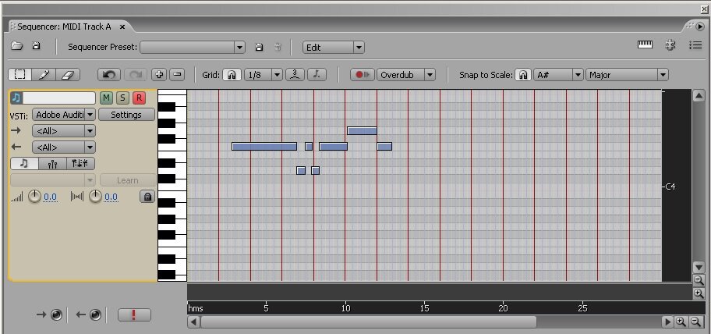This screenshot has height=334, width=711.
Task: Select the highest-pitched note block
Action: (x=362, y=130)
